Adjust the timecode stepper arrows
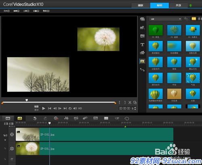 point(135,108)
